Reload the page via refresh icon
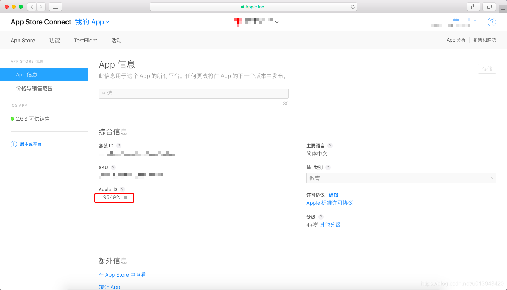Image resolution: width=507 pixels, height=290 pixels. 353,7
